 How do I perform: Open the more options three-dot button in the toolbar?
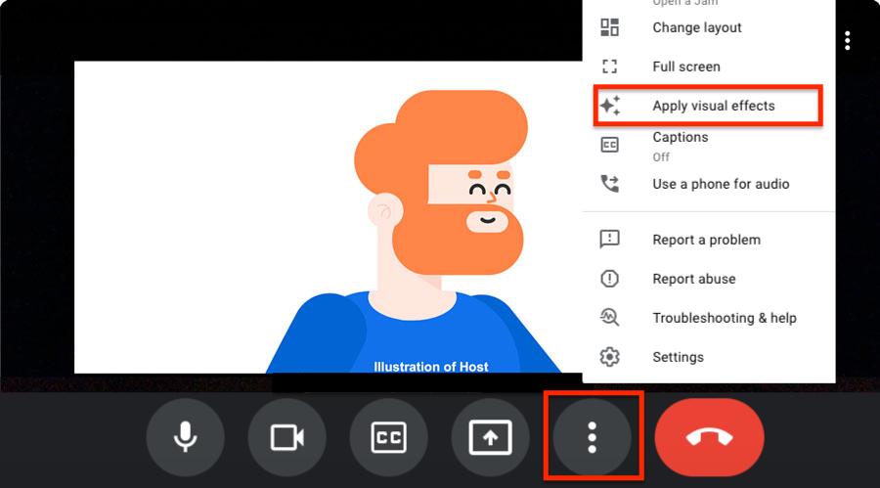click(x=593, y=437)
